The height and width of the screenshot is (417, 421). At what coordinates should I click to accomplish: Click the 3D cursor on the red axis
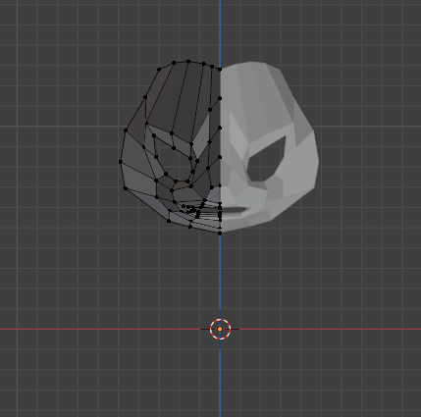[220, 329]
